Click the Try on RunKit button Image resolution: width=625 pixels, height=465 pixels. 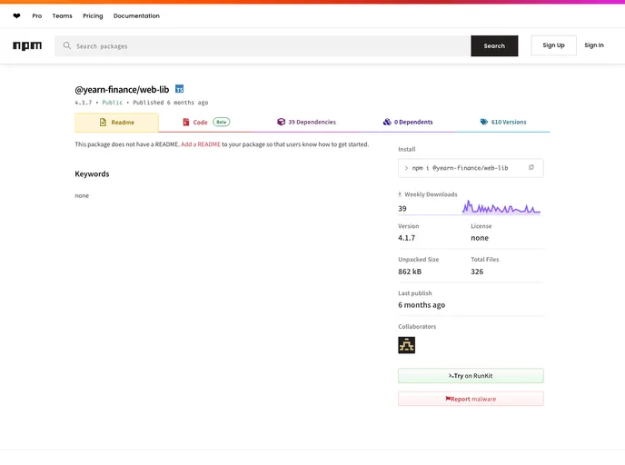coord(471,376)
